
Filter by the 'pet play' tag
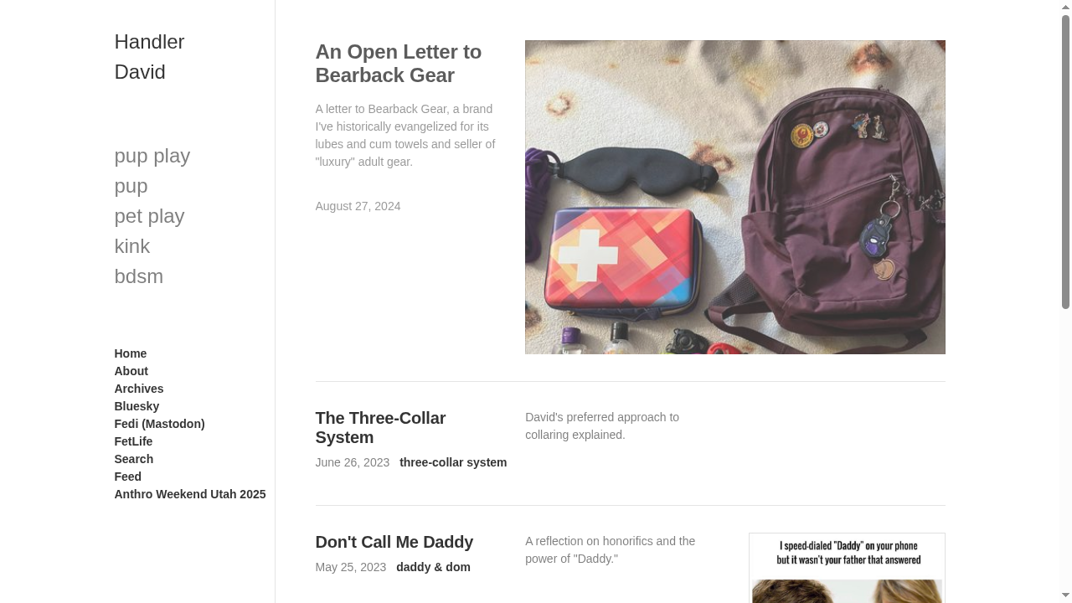[x=149, y=215]
